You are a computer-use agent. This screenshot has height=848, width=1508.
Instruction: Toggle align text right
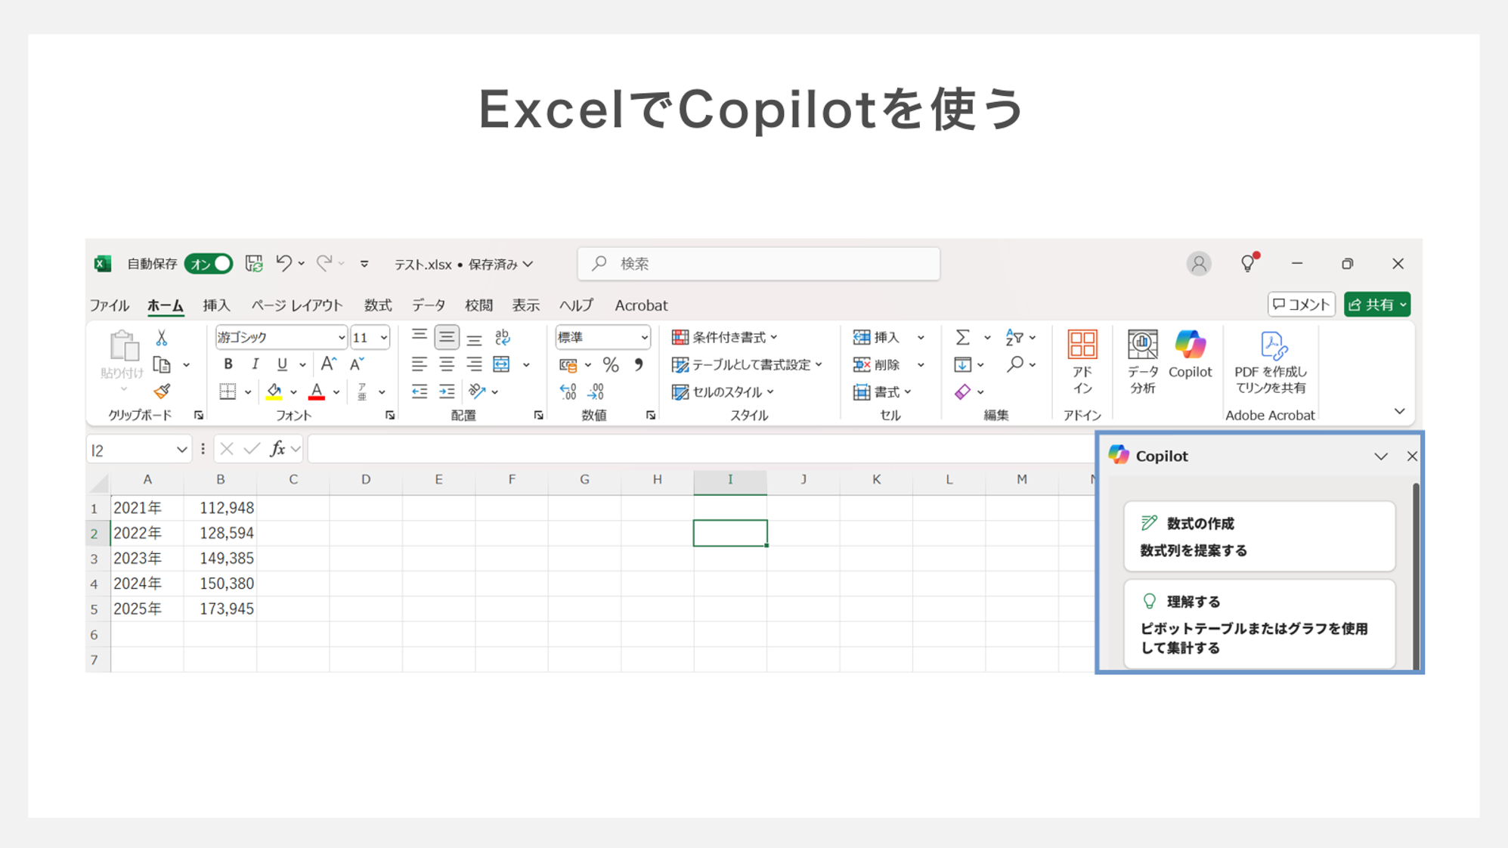tap(474, 364)
